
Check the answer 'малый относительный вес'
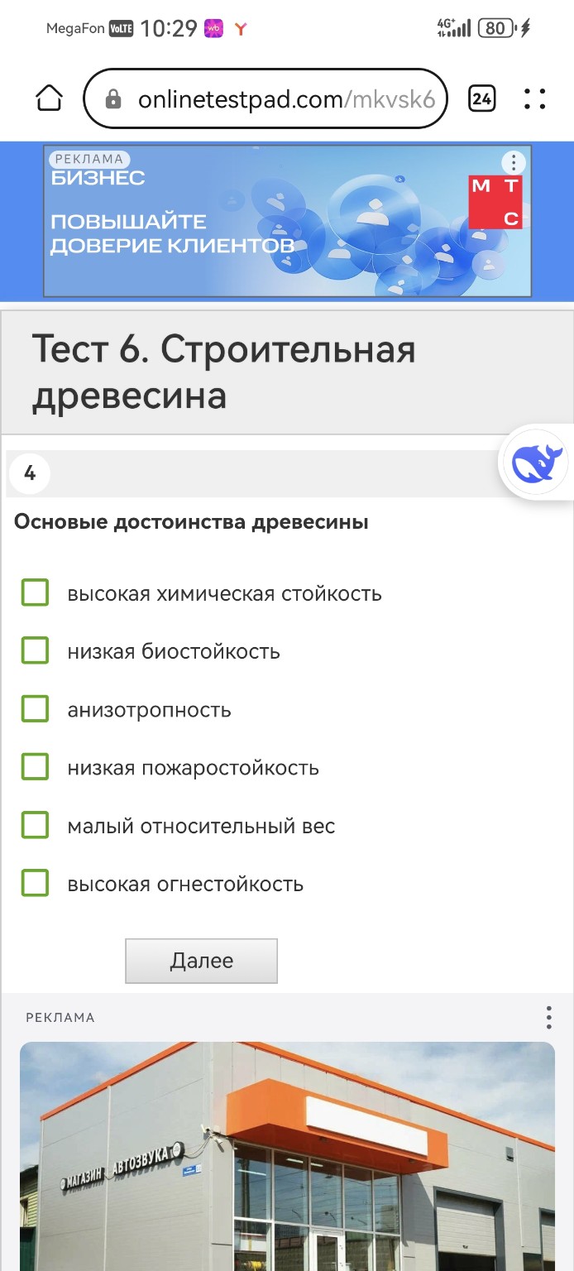pos(34,825)
